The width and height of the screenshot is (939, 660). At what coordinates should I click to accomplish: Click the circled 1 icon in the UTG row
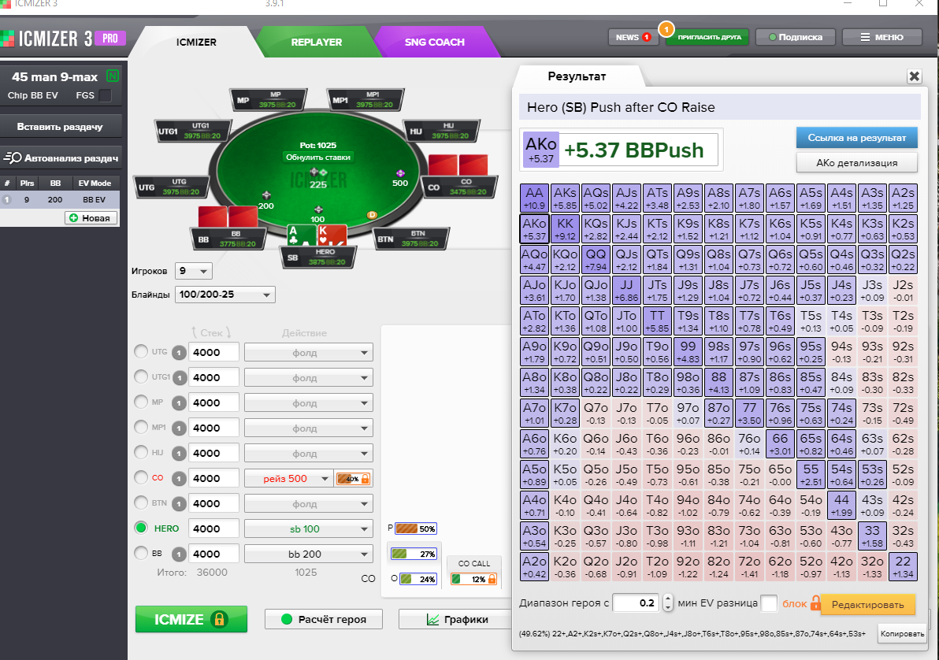179,353
